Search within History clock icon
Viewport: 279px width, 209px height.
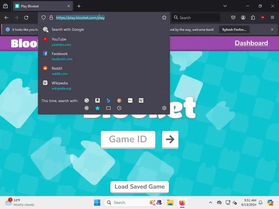click(119, 108)
